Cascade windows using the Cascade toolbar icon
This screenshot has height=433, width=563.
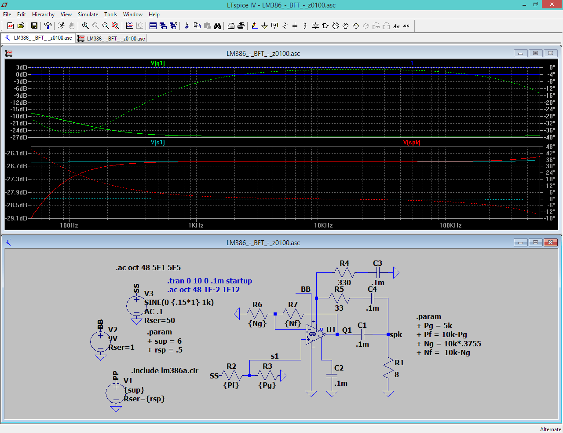pos(163,26)
